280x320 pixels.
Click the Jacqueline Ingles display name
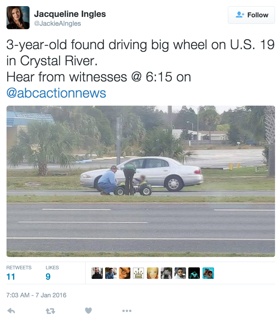[x=70, y=14]
